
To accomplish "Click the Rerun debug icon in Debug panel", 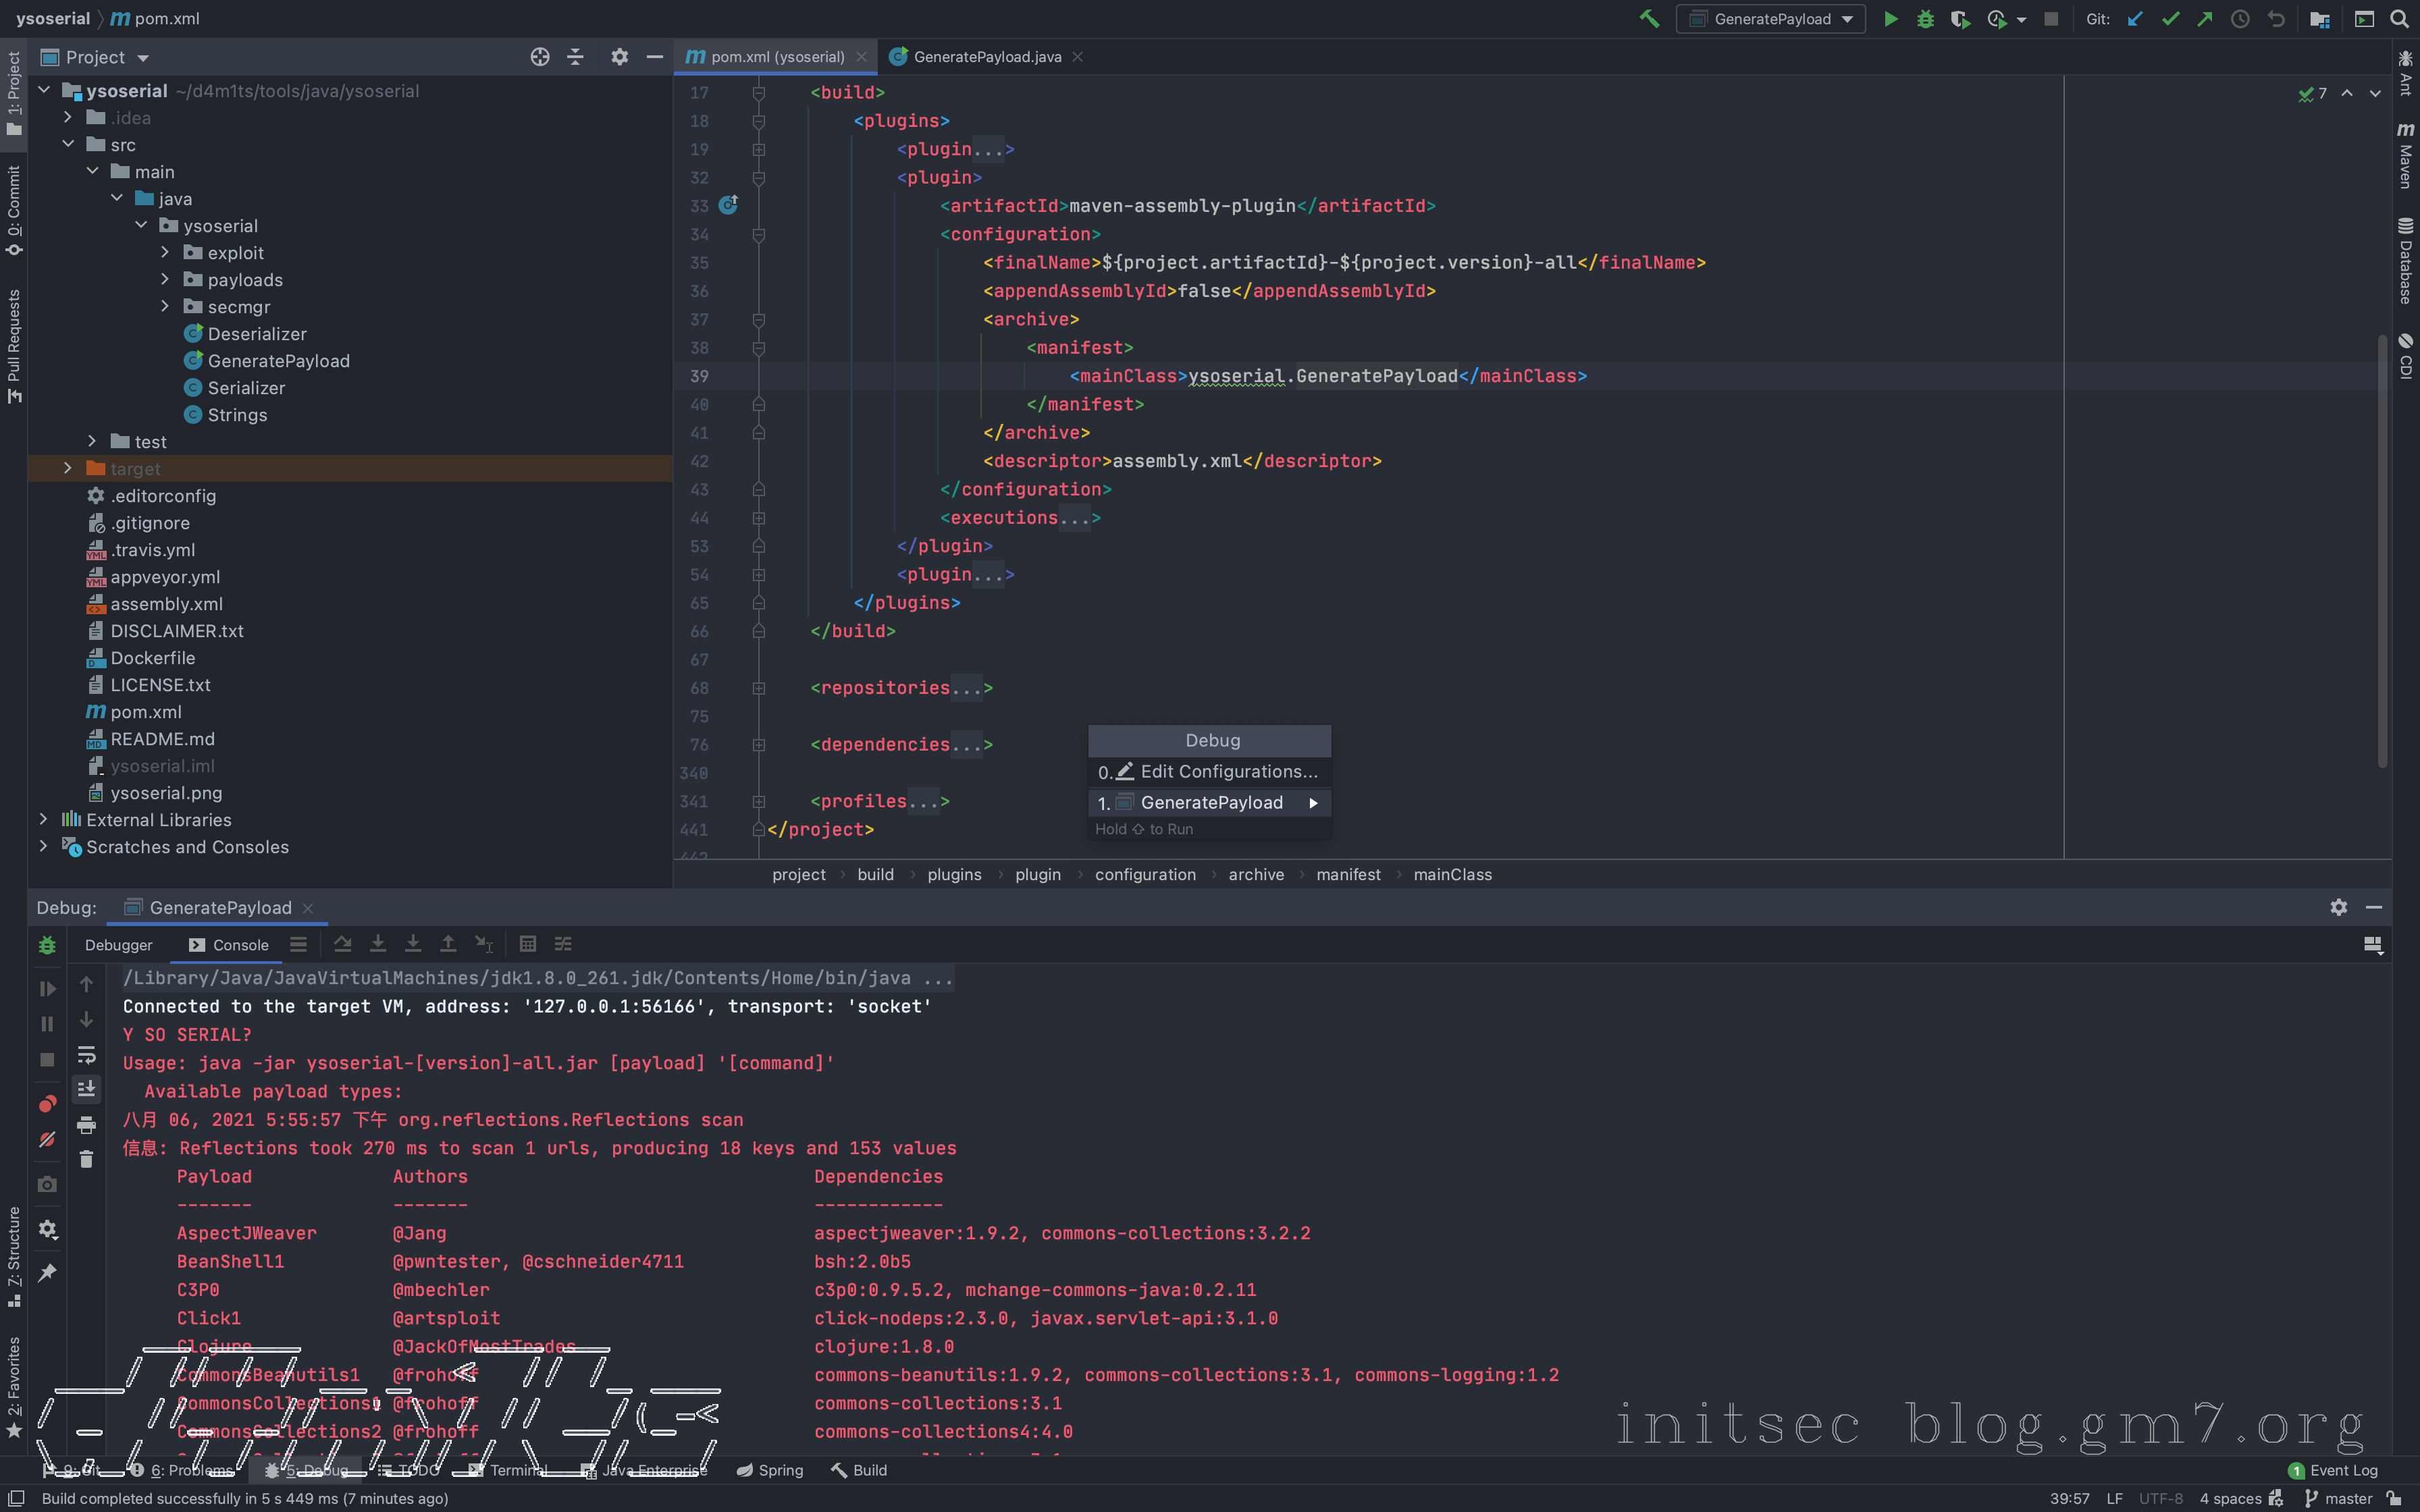I will 47,945.
